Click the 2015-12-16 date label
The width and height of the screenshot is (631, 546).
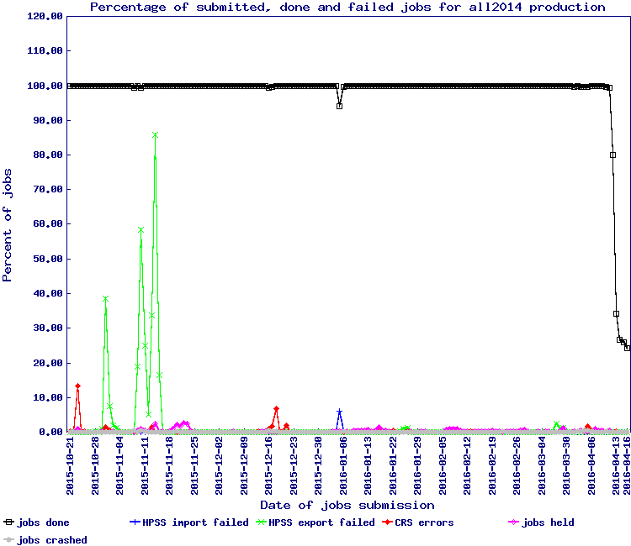click(x=268, y=466)
